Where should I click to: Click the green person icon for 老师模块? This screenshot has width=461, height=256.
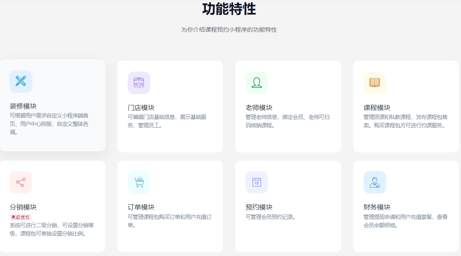point(257,83)
